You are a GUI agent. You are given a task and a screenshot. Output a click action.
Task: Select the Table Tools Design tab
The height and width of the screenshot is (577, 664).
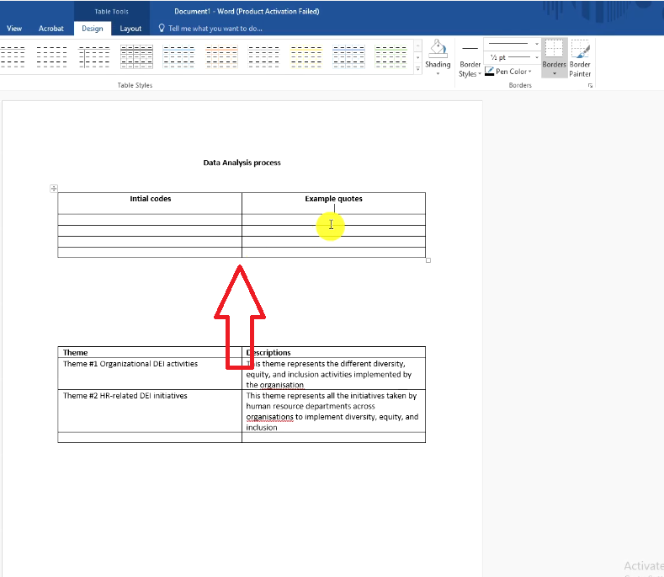pyautogui.click(x=93, y=29)
